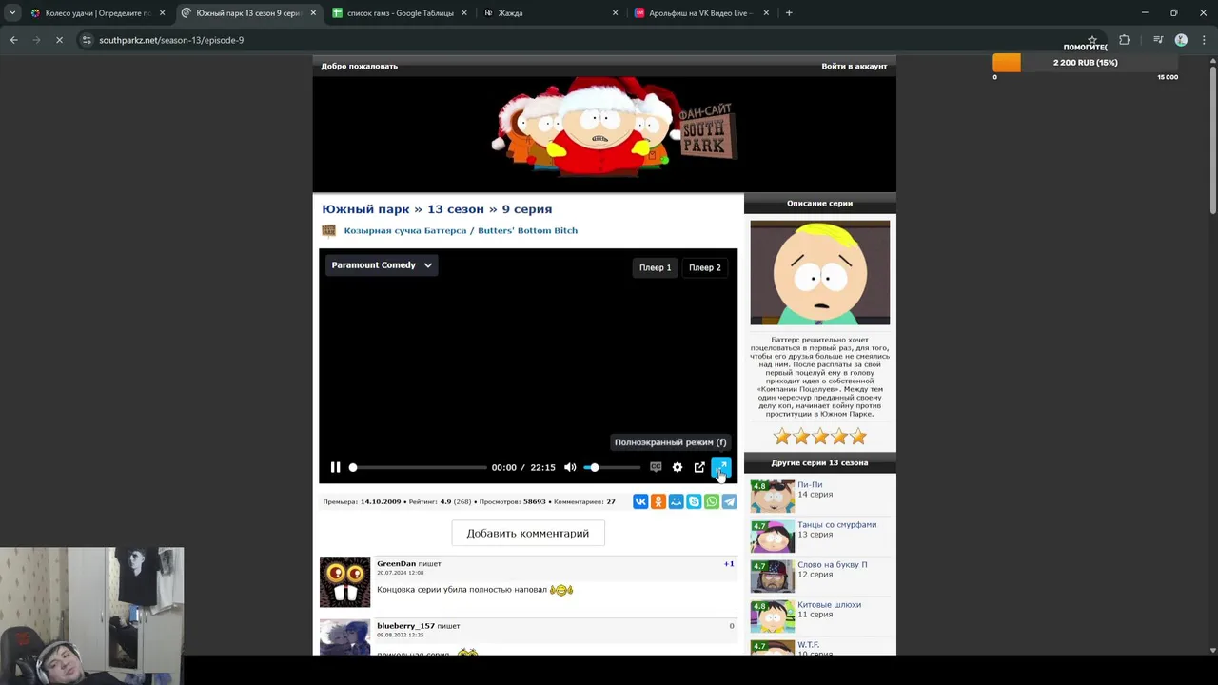Open player settings gear
Screen dimensions: 1218x685
click(x=678, y=467)
